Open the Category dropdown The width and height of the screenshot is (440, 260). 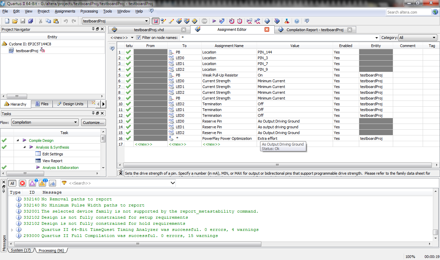click(x=418, y=38)
